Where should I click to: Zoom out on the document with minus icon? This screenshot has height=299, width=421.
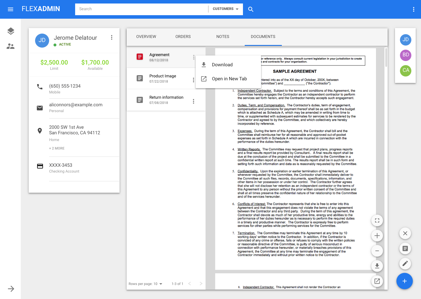point(377,251)
